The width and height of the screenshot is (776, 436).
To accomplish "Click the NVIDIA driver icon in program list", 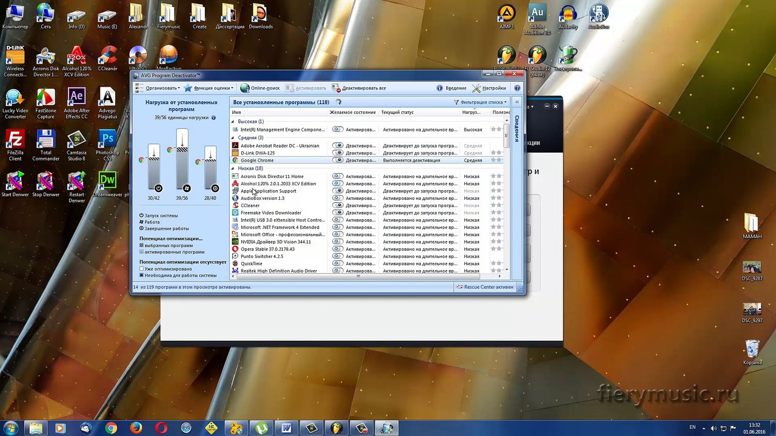I will [235, 242].
